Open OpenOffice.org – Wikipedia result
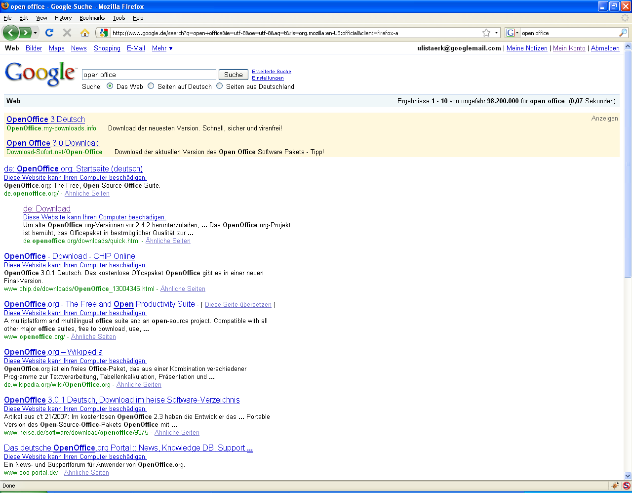 point(53,352)
